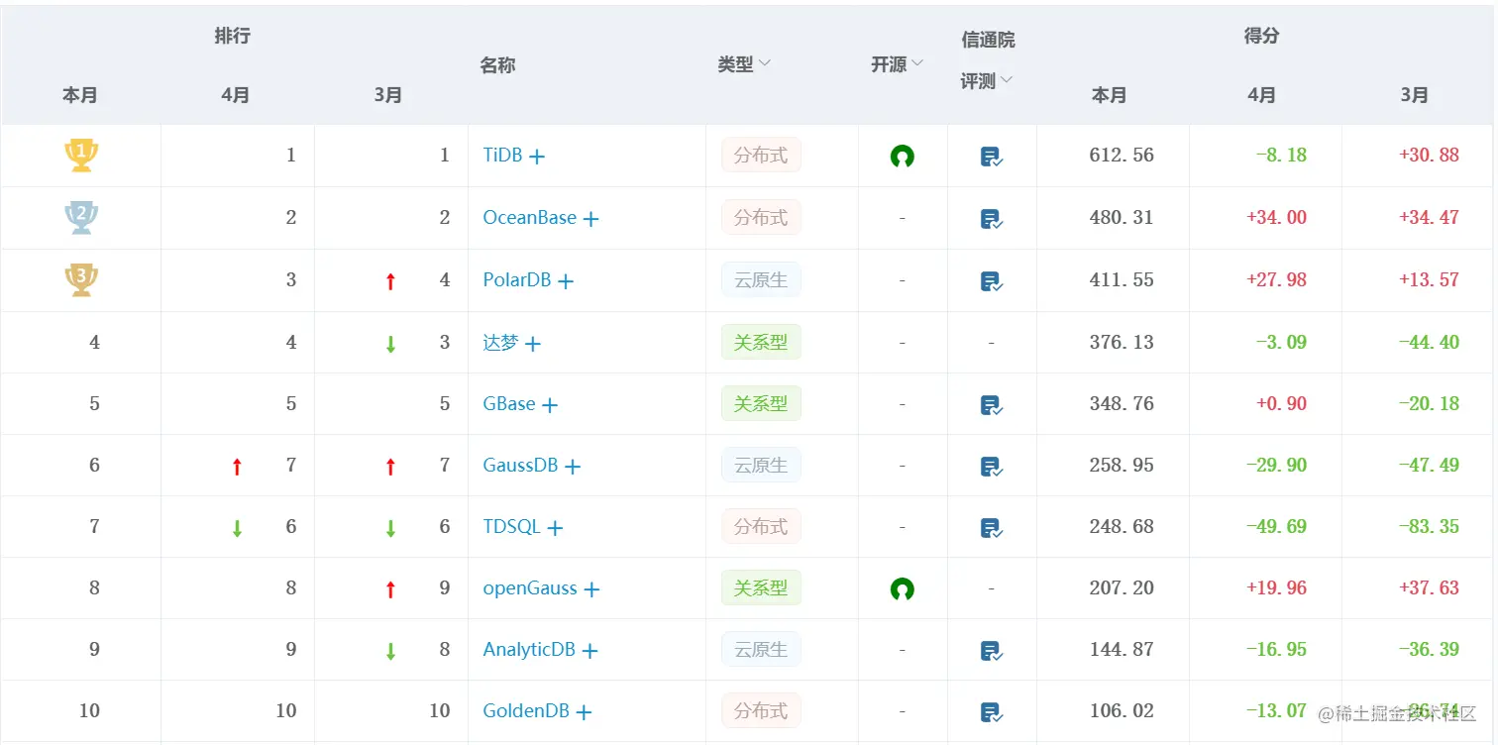This screenshot has width=1498, height=745.
Task: Open the OceanBase database link
Action: pyautogui.click(x=529, y=217)
